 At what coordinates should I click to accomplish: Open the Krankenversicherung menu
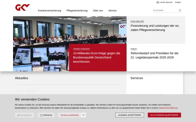point(50,11)
